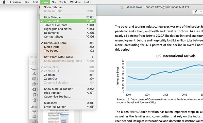
Task: Click the Finder back navigation arrow
Action: coord(33,62)
